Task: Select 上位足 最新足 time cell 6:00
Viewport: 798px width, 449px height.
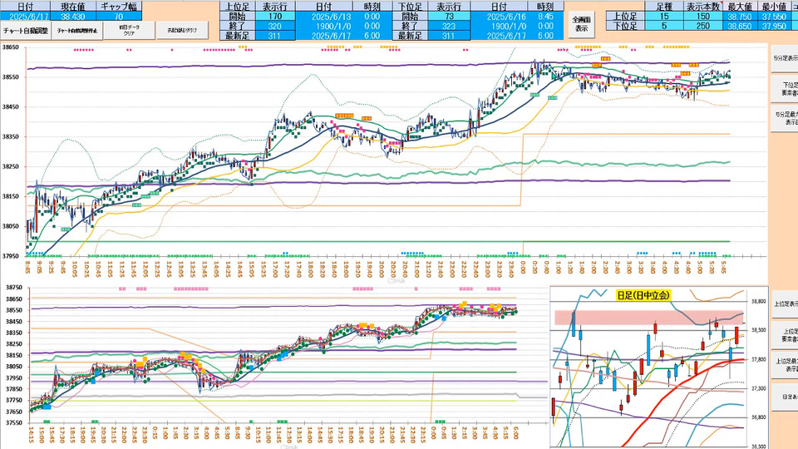Action: [372, 36]
